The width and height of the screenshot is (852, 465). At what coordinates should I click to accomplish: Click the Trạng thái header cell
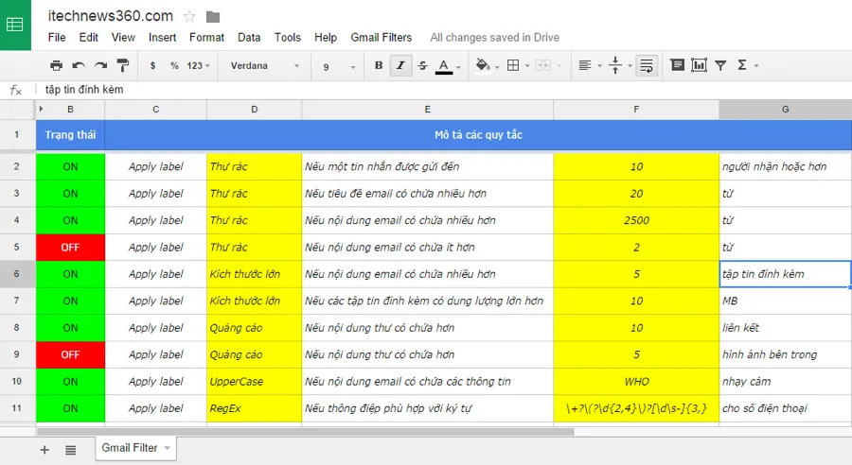pos(70,134)
